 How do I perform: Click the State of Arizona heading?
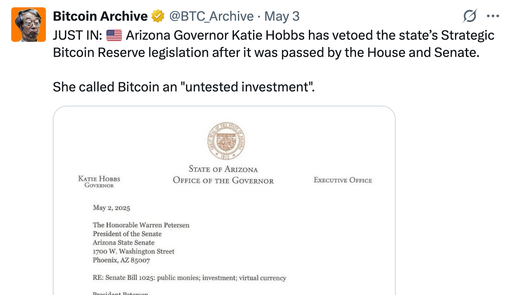point(223,169)
